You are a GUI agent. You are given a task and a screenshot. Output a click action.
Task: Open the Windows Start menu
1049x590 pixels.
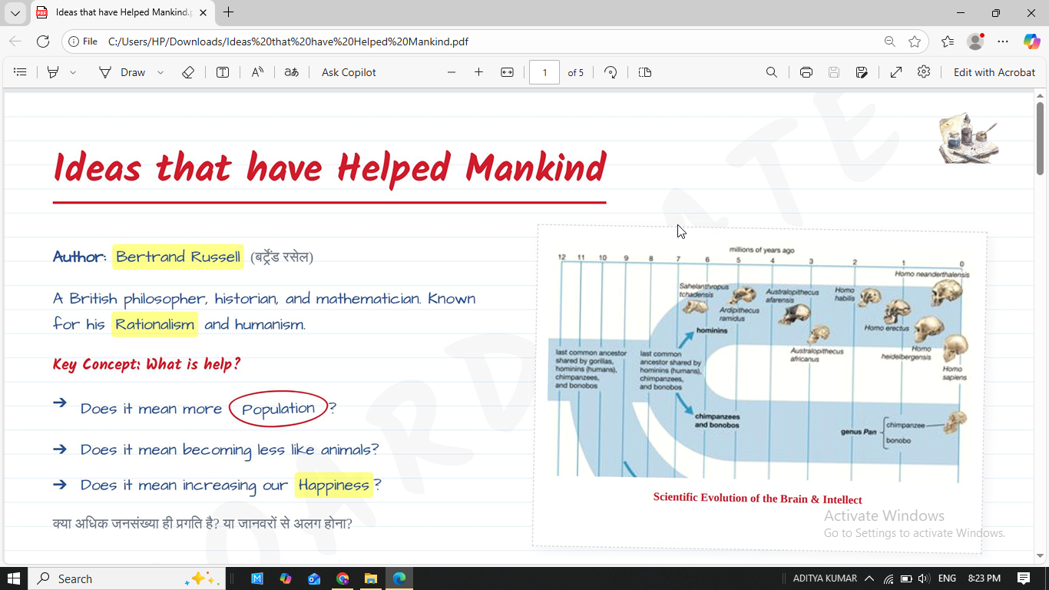[x=14, y=578]
